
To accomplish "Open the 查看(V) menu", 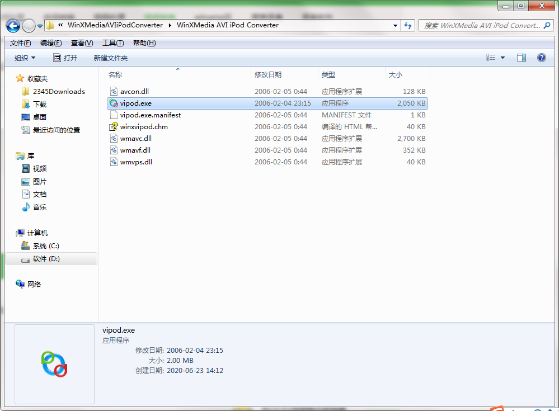I will click(82, 43).
